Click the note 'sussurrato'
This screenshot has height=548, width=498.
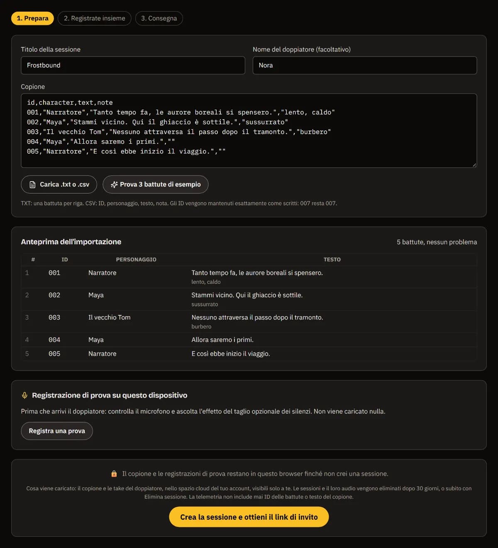pos(205,304)
